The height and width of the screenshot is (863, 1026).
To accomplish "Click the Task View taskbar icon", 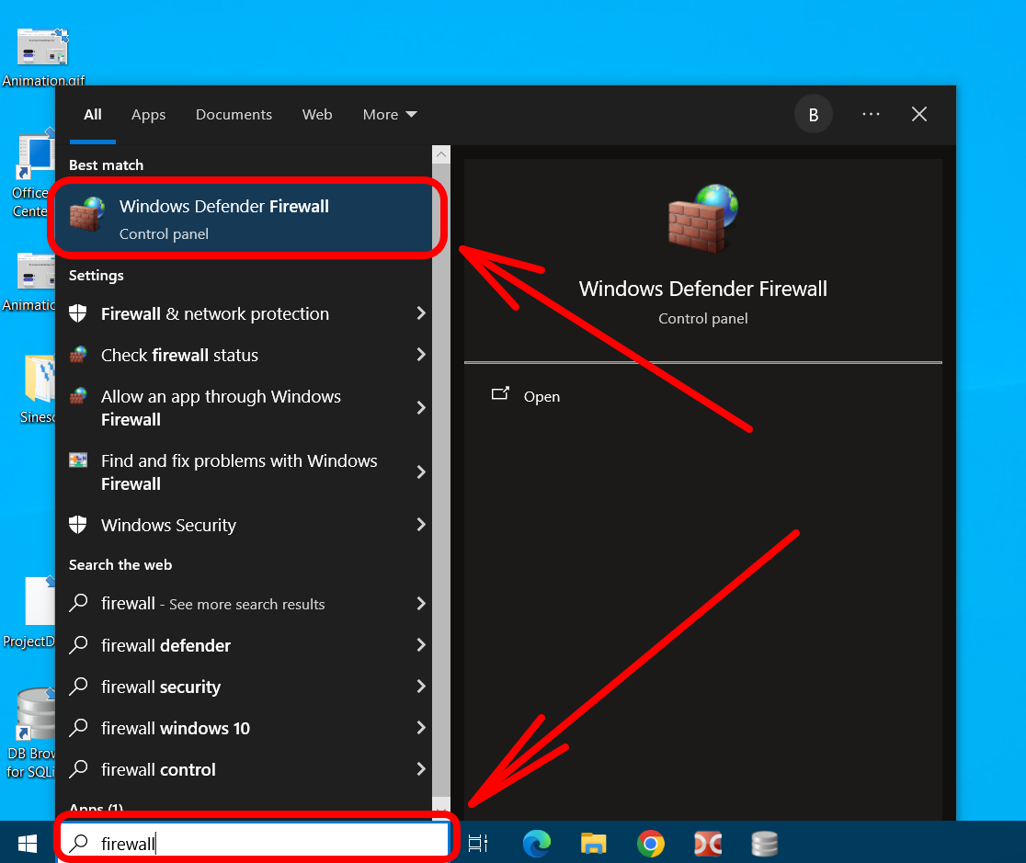I will point(478,843).
